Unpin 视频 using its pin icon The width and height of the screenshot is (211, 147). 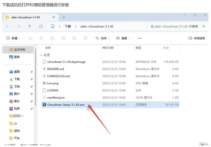coord(31,109)
